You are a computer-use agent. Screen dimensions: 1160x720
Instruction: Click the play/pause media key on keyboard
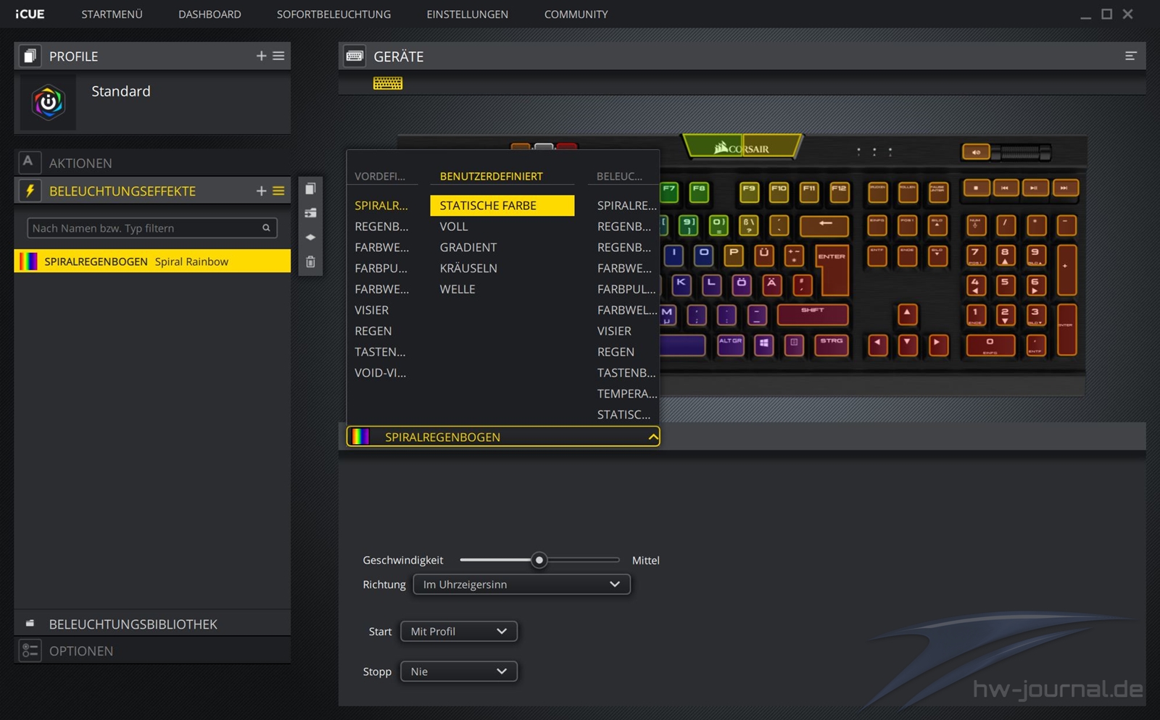[1034, 188]
